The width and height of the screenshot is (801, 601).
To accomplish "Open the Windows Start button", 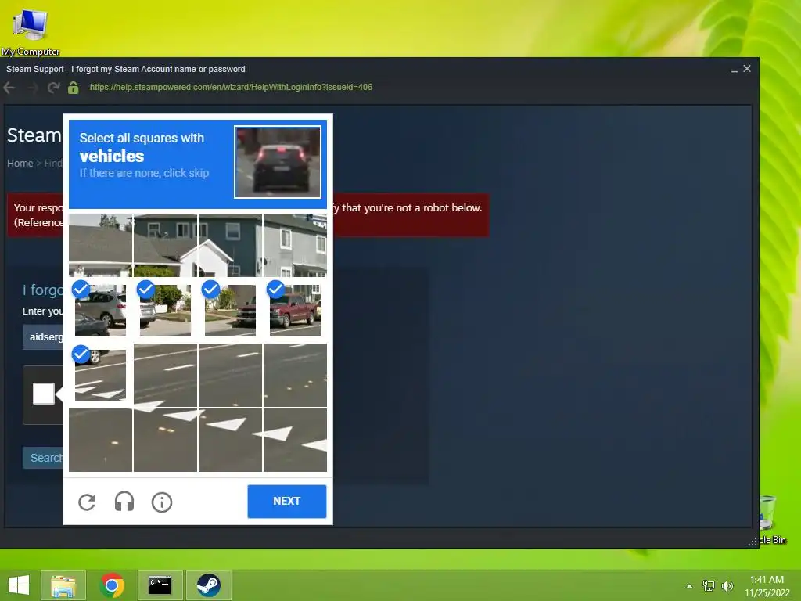I will (x=19, y=585).
